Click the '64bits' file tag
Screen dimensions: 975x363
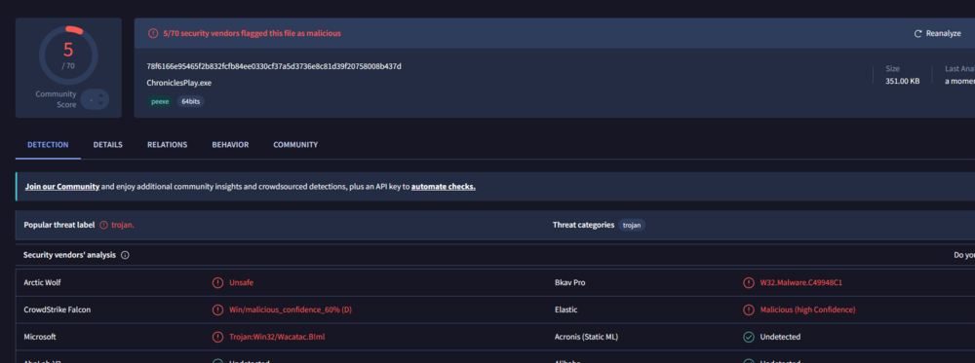tap(191, 101)
